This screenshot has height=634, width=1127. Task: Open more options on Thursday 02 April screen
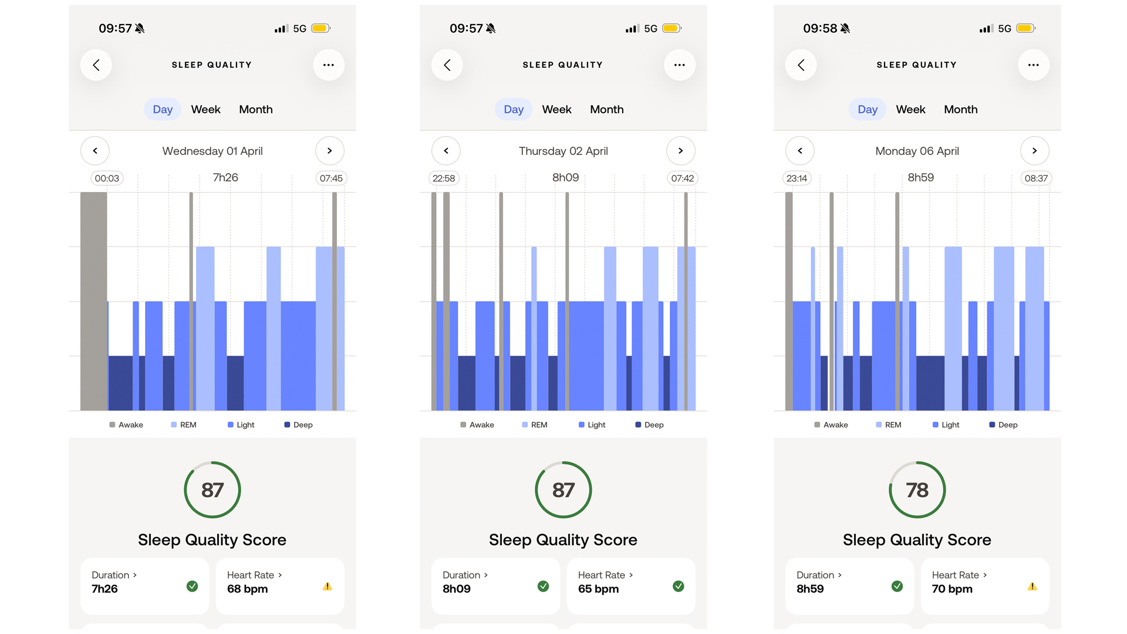tap(680, 65)
